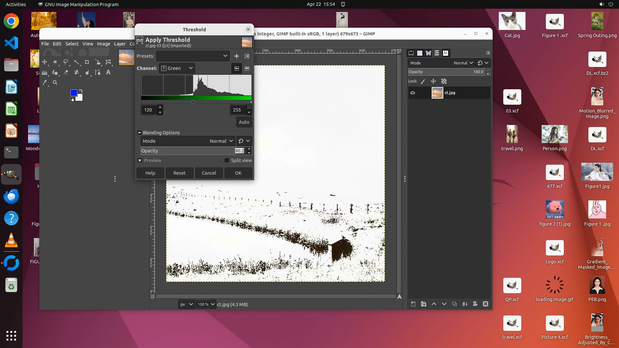Click the blue foreground color swatch
Viewport: 619px width, 348px height.
point(73,93)
